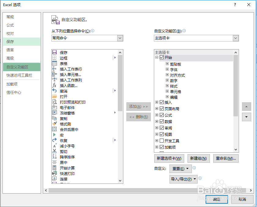Click the 快速打印 icon
This screenshot has width=257, height=207.
coord(54,173)
